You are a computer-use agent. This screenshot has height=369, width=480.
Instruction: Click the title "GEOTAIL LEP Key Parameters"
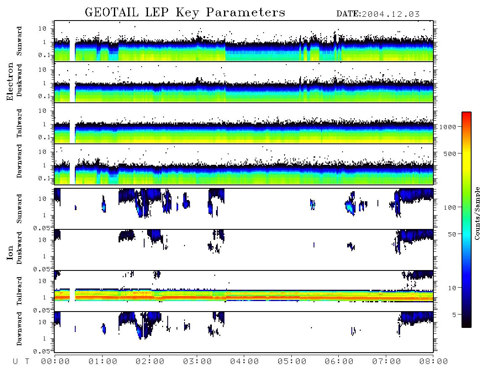tap(185, 13)
